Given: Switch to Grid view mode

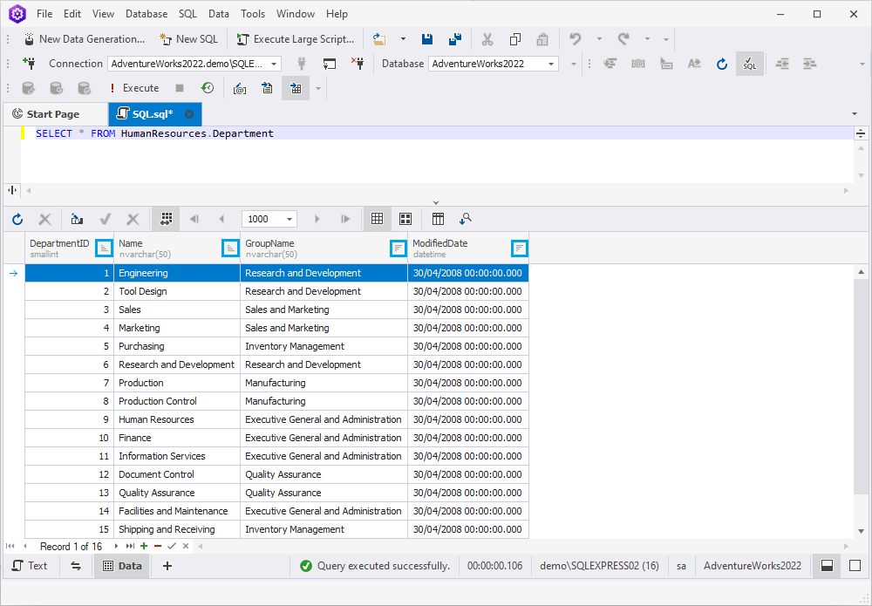Looking at the screenshot, I should pos(377,219).
